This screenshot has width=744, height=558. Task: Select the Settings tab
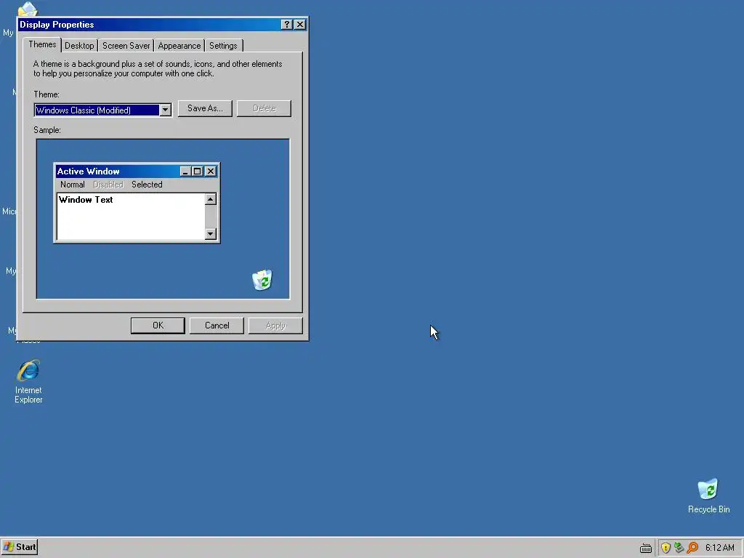[223, 46]
